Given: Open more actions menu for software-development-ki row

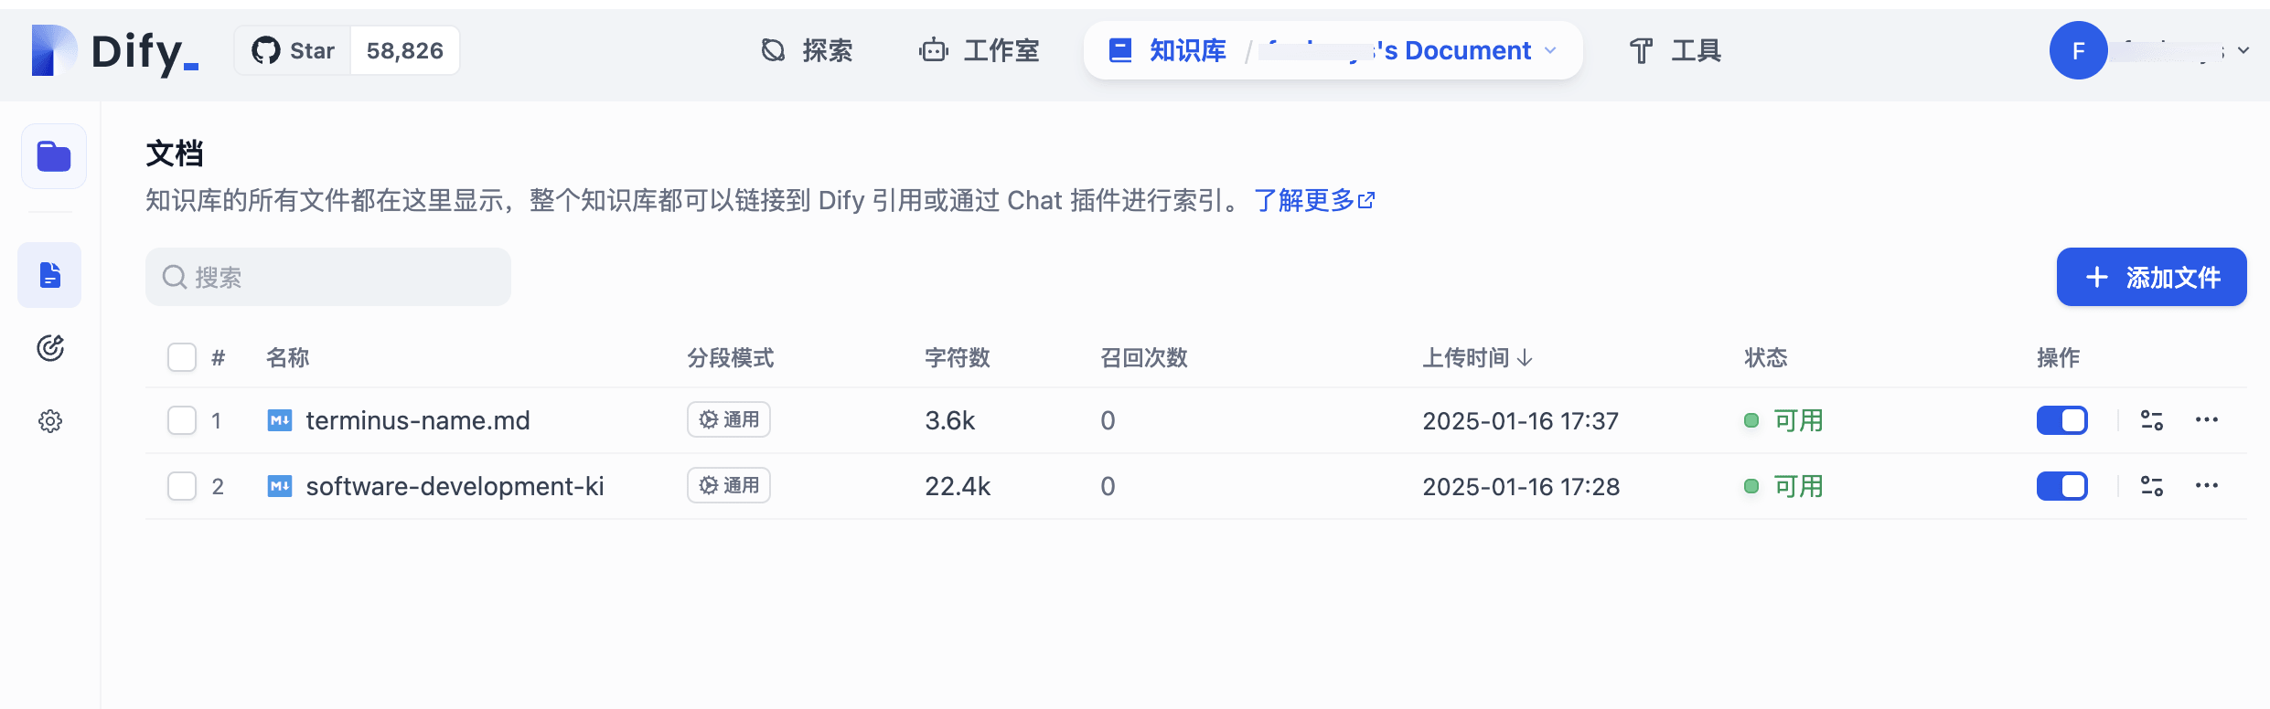Looking at the screenshot, I should [x=2206, y=486].
